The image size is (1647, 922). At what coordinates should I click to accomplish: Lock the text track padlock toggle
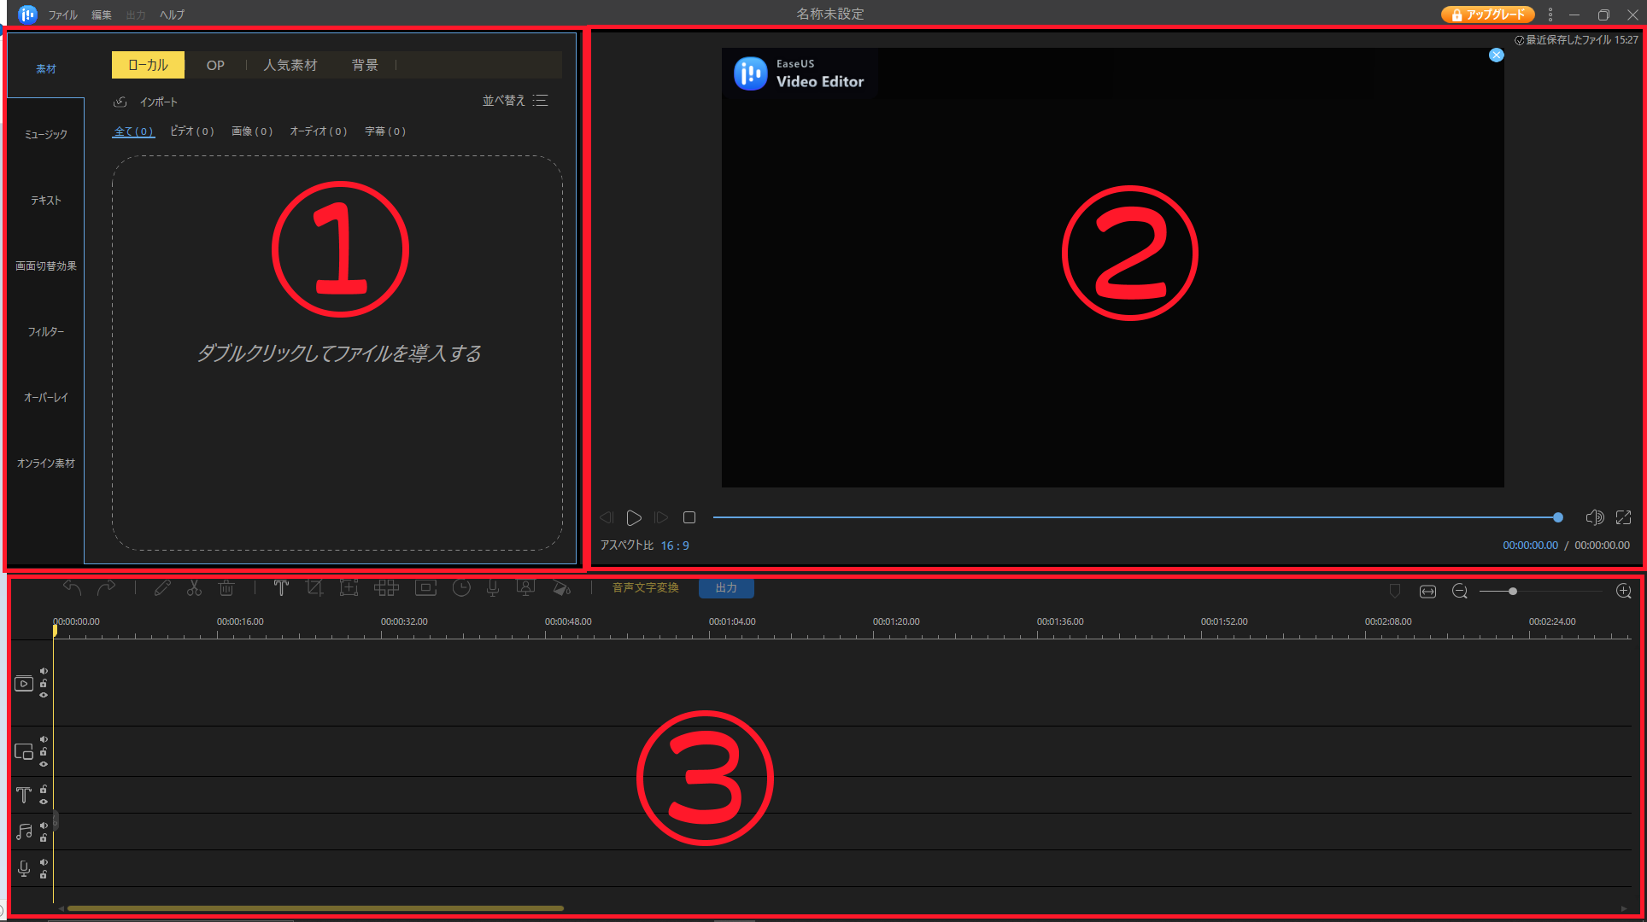[x=44, y=790]
